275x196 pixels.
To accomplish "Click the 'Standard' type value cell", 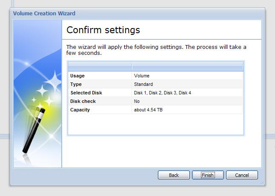I will coord(187,84).
